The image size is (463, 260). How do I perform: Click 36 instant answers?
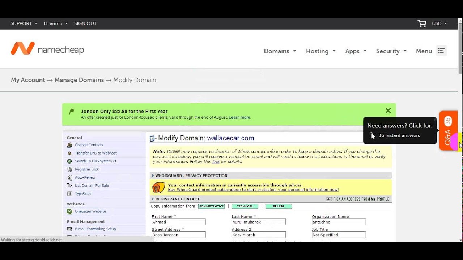[x=399, y=135]
